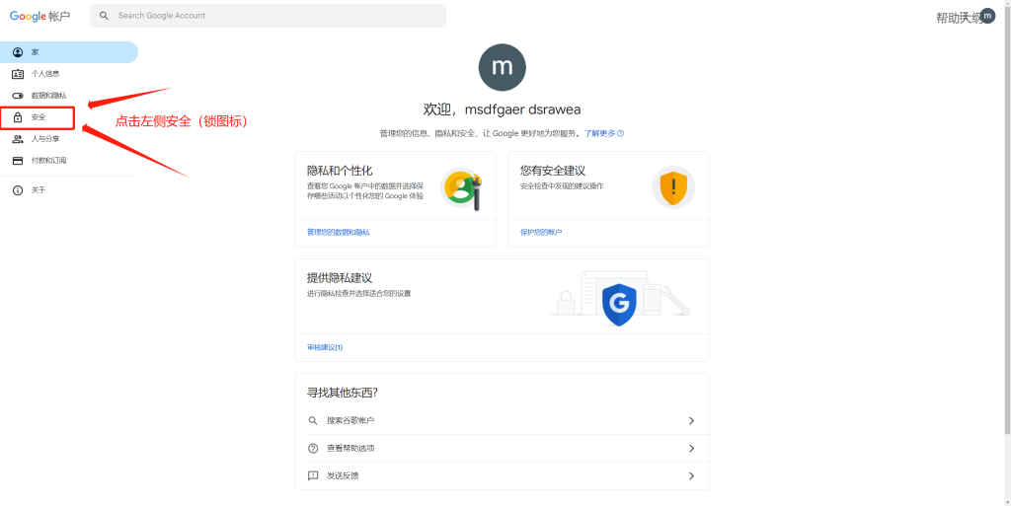Image resolution: width=1011 pixels, height=506 pixels.
Task: Click the feedback icon beside 发送反馈
Action: (x=313, y=476)
